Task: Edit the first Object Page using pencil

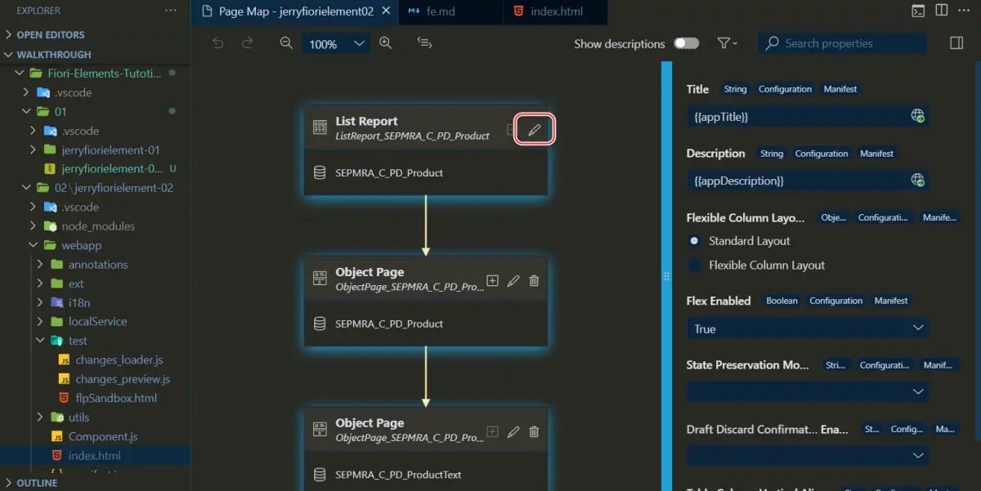Action: 513,280
